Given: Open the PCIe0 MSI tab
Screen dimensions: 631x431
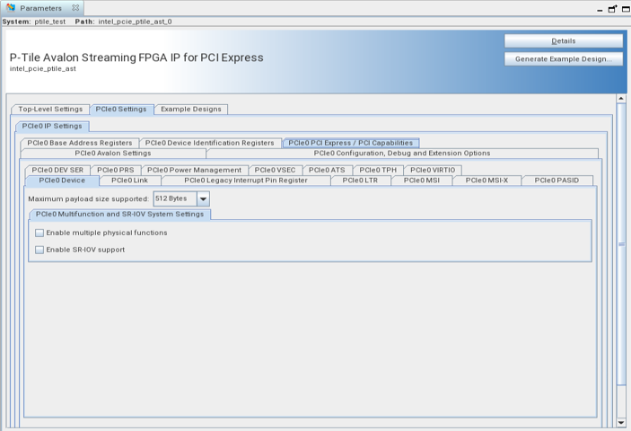Looking at the screenshot, I should coord(422,180).
